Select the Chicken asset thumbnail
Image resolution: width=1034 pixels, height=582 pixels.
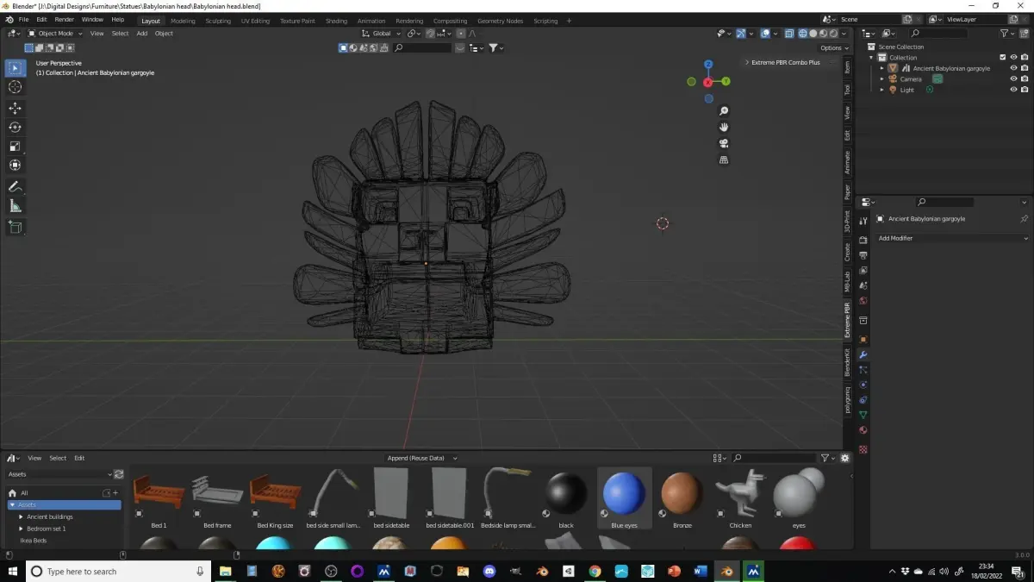[740, 498]
